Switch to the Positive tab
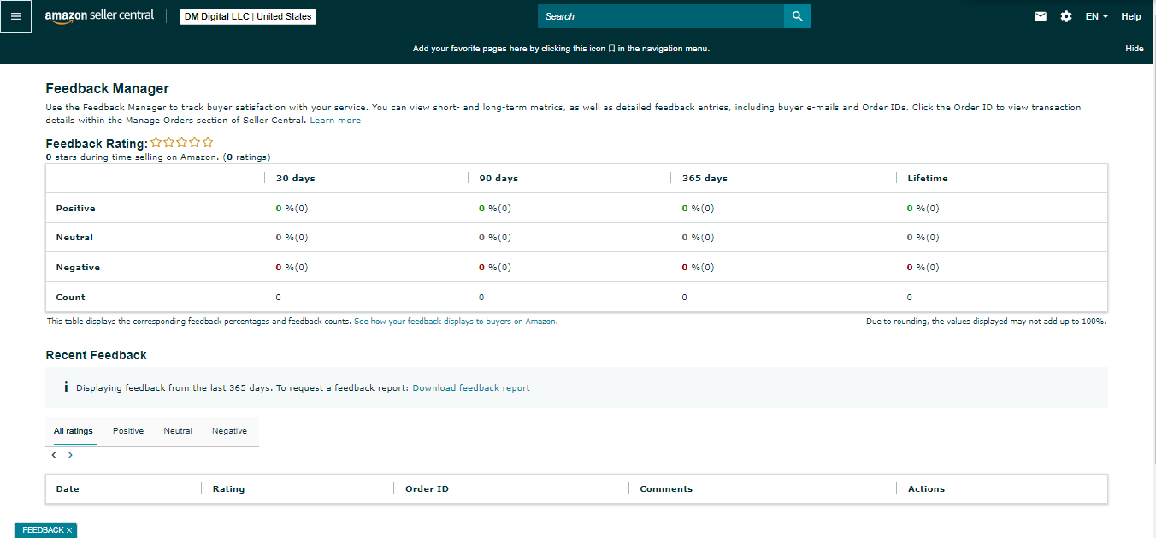1156x538 pixels. click(128, 431)
